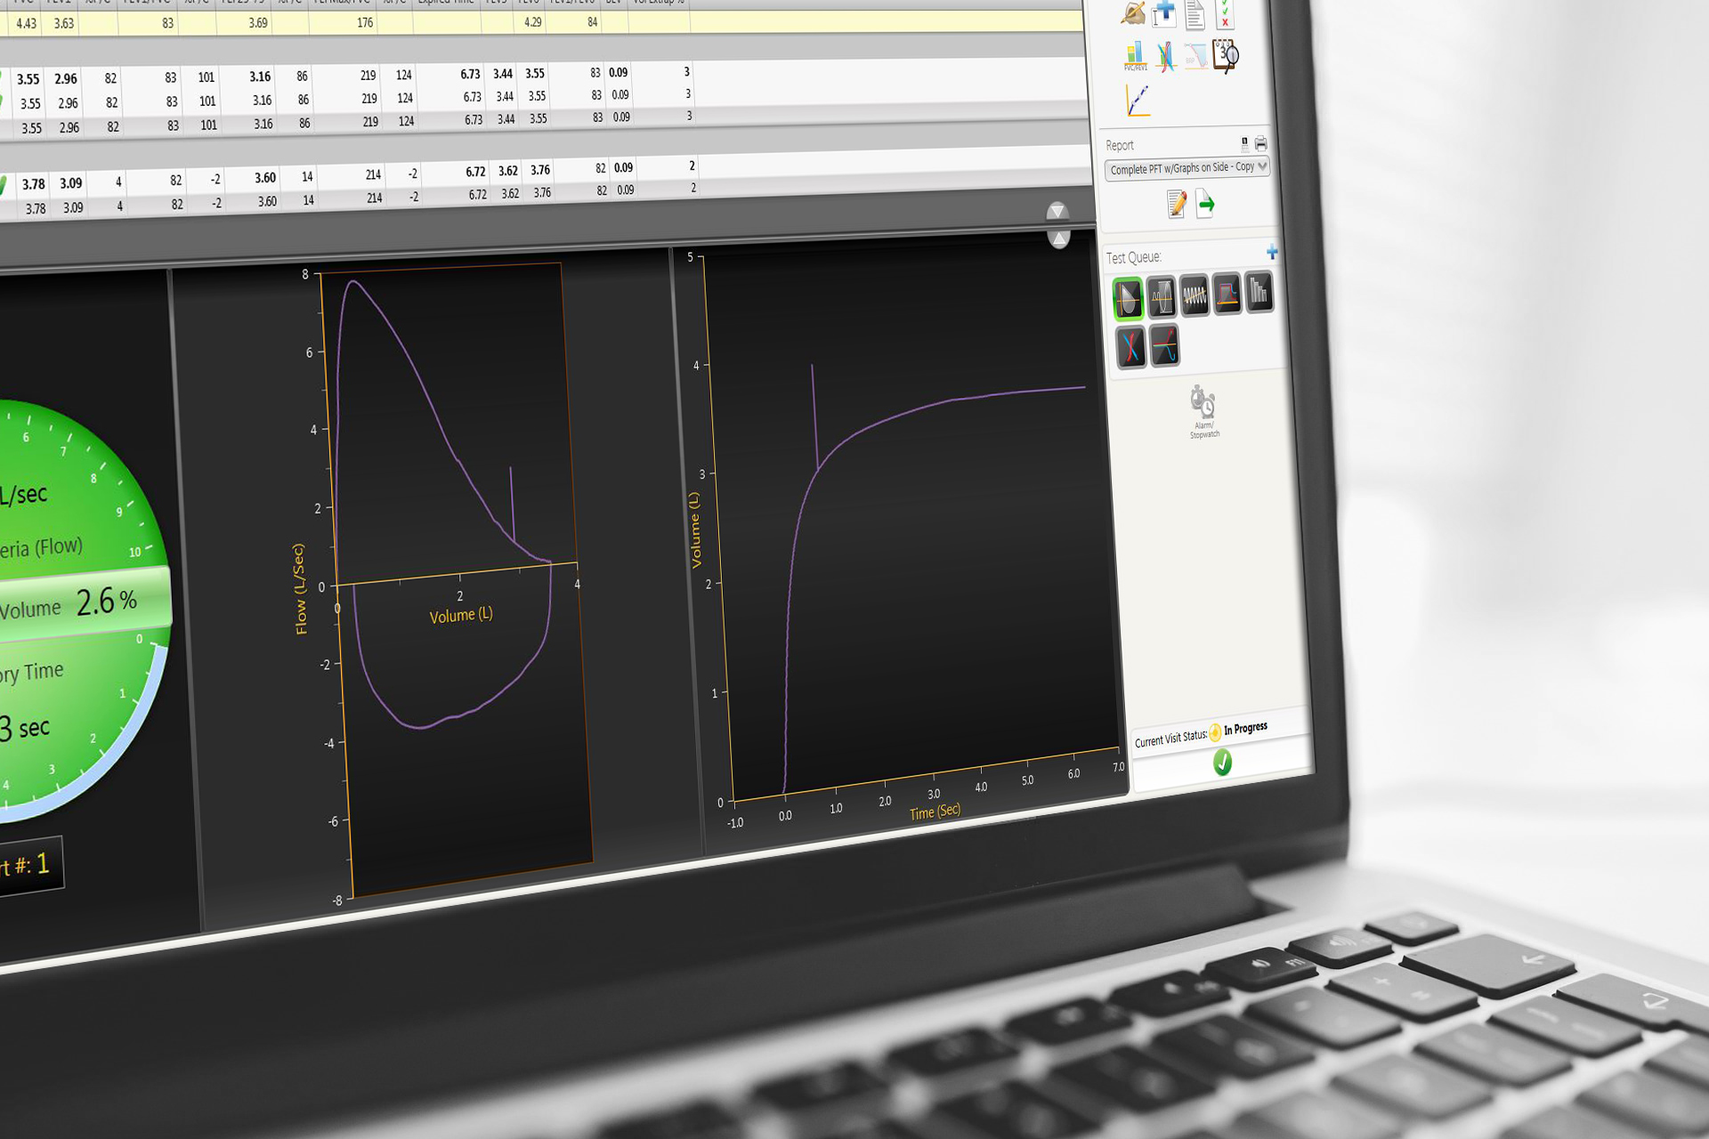Screen dimensions: 1709x1139
Task: Select the bar graph test in queue
Action: 1259,292
